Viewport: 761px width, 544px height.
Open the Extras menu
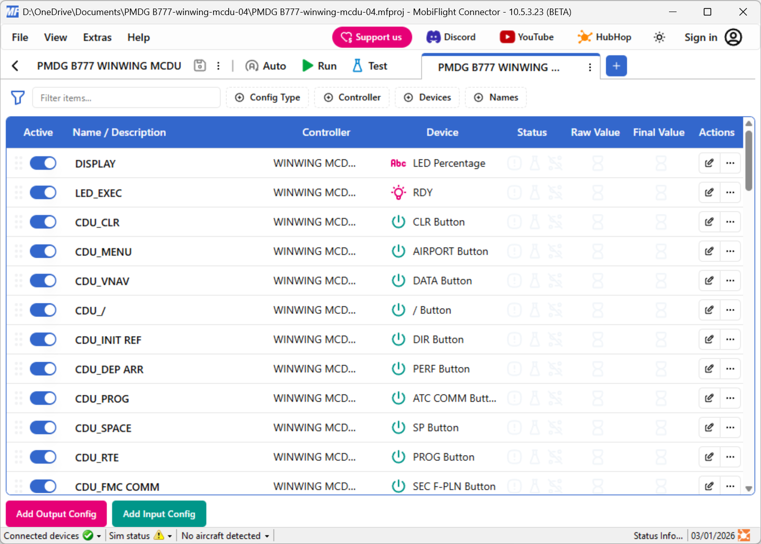[97, 37]
